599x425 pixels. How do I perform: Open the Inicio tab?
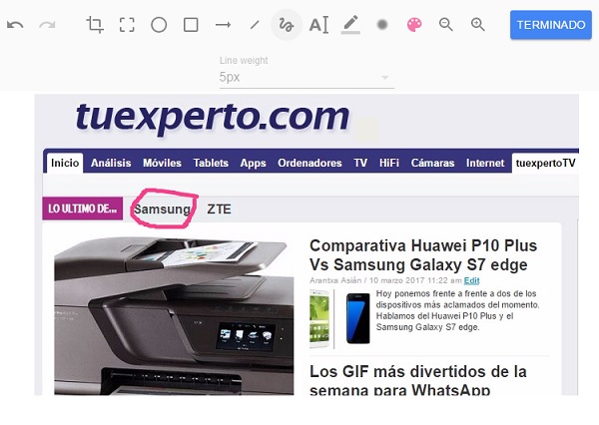pyautogui.click(x=65, y=163)
